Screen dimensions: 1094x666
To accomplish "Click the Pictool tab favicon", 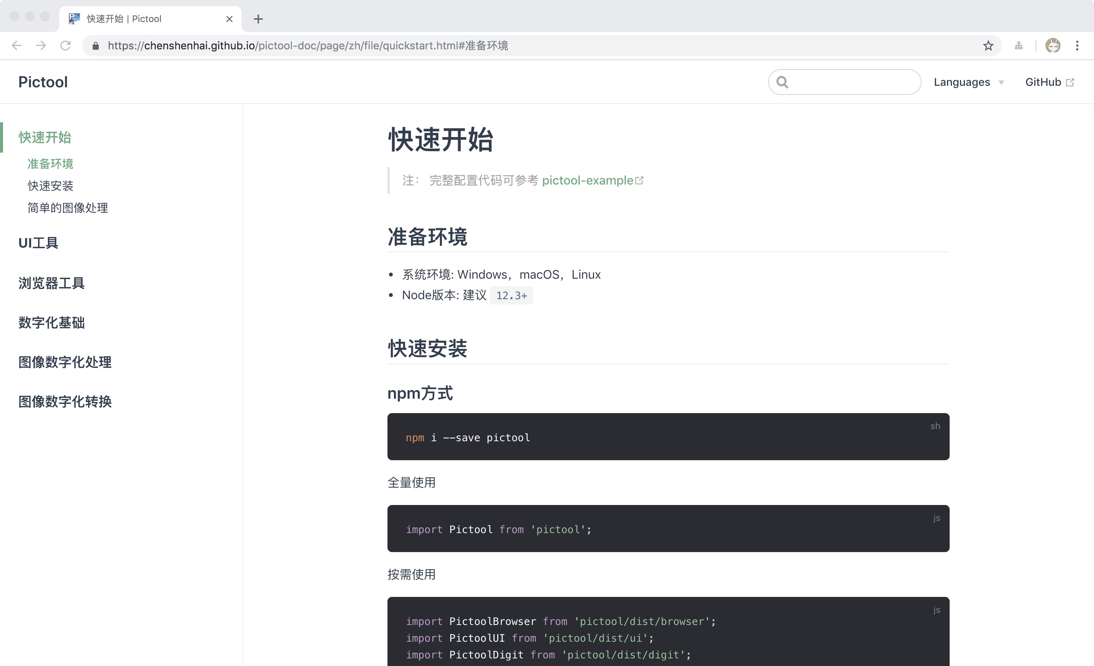I will [74, 19].
